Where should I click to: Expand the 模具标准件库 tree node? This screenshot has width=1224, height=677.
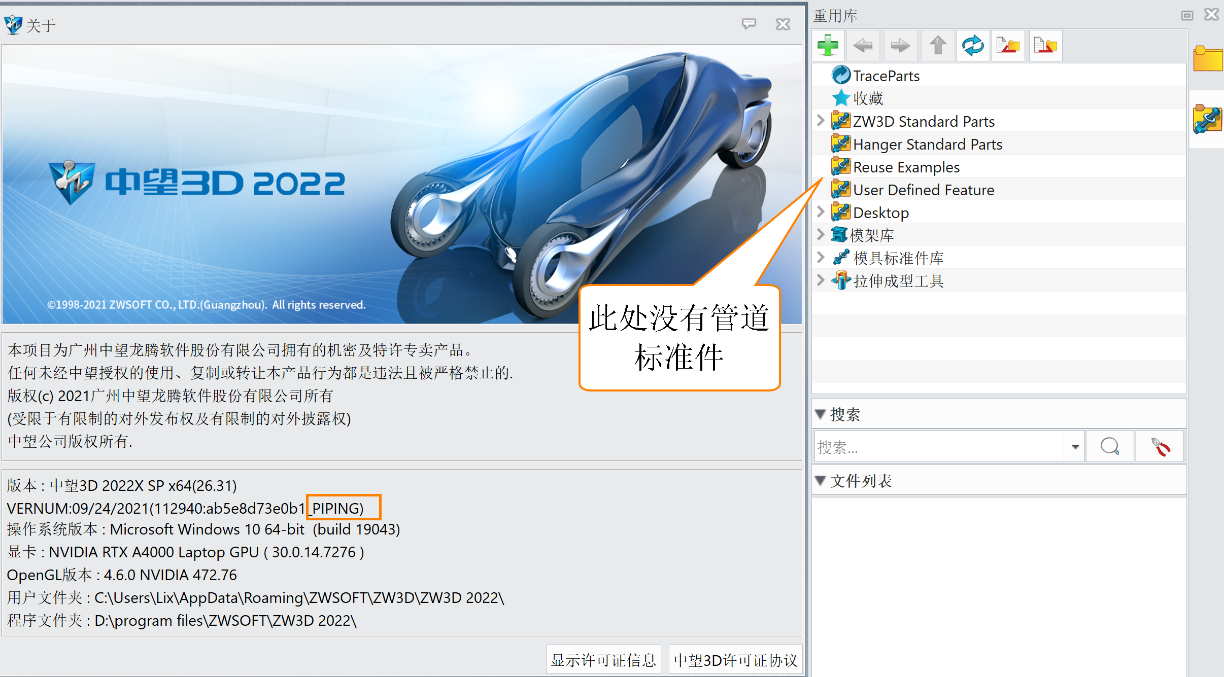tap(821, 257)
